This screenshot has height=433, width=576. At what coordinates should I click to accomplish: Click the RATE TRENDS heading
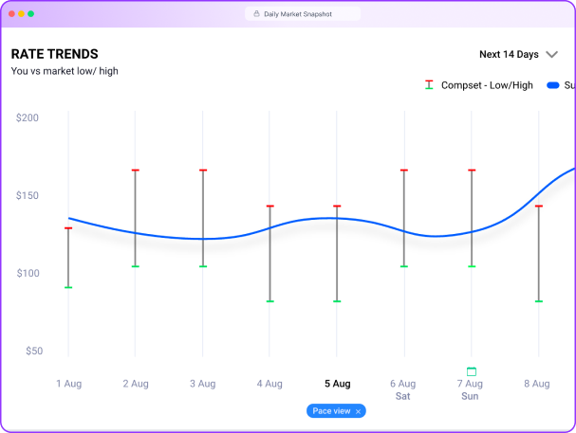pos(54,54)
